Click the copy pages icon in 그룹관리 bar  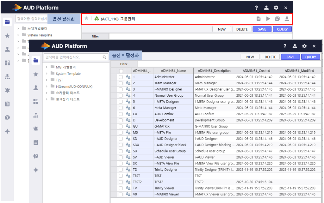pos(277,19)
